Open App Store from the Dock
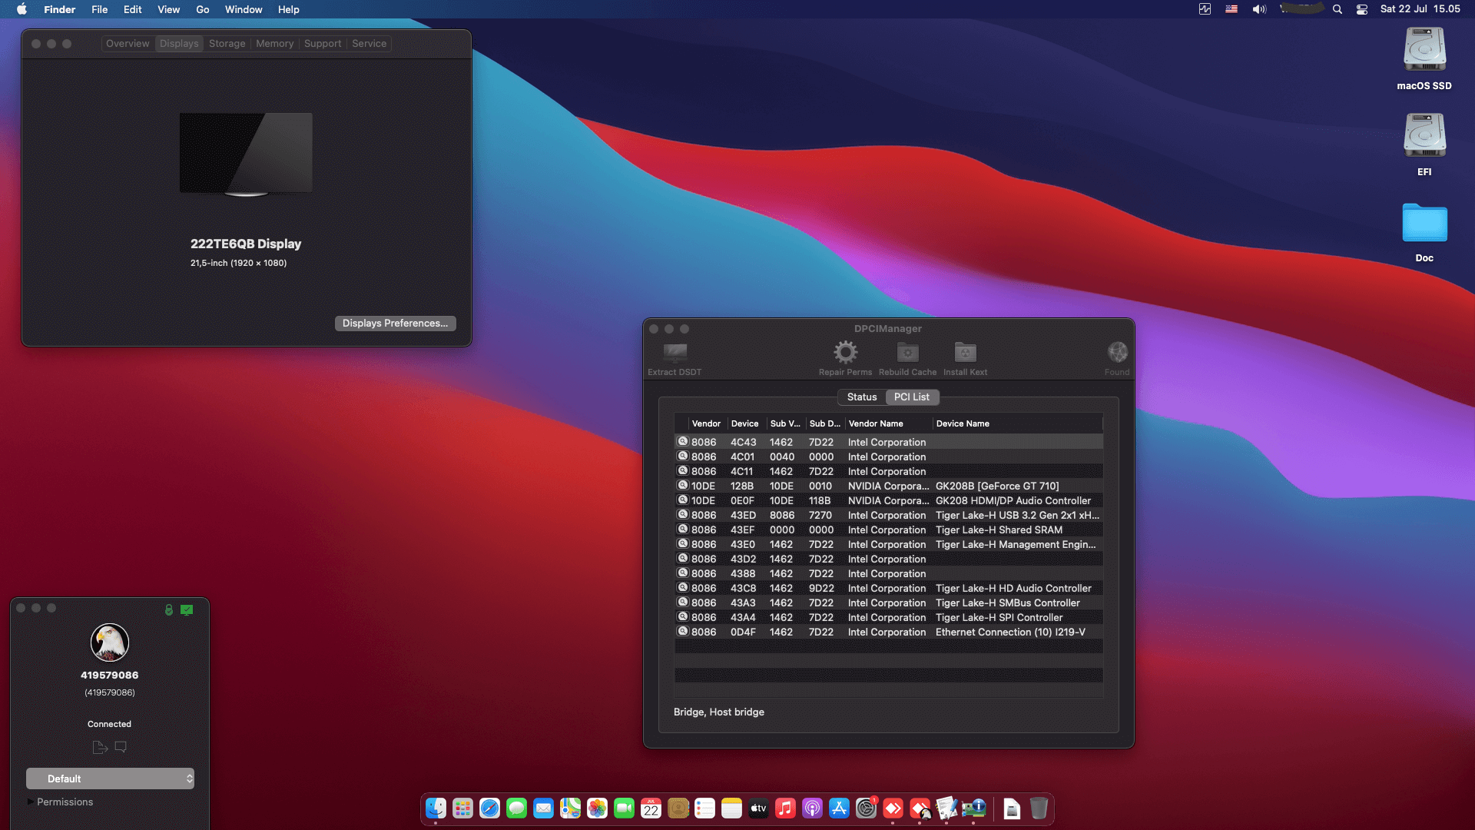The width and height of the screenshot is (1475, 830). tap(839, 808)
